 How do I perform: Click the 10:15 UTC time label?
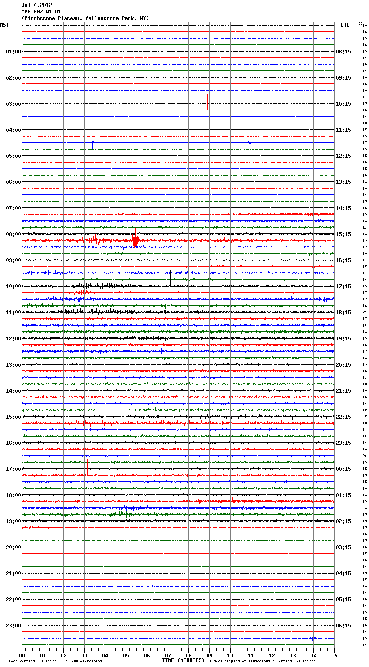tap(343, 104)
